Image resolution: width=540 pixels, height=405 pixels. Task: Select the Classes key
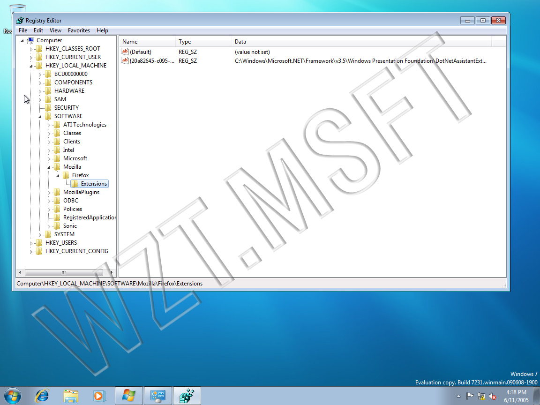coord(72,133)
